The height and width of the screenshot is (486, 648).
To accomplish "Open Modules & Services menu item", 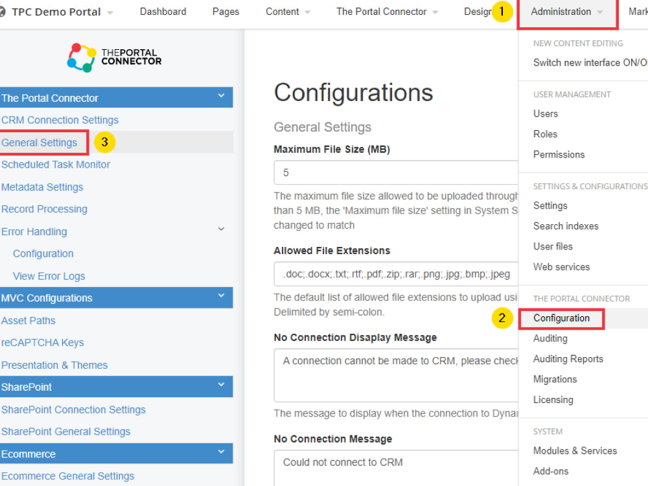I will (x=575, y=451).
